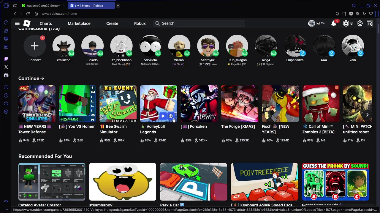380x213 pixels.
Task: Open servilleta's connection avatar
Action: (150, 46)
